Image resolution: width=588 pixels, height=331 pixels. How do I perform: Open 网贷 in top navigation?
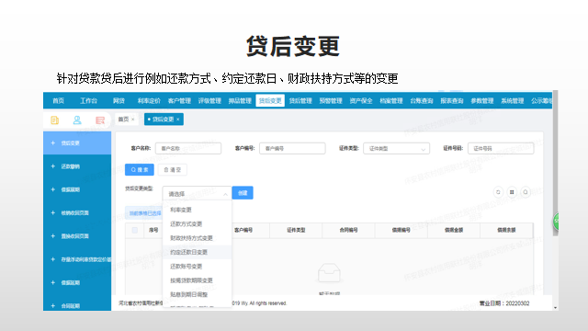pyautogui.click(x=119, y=100)
